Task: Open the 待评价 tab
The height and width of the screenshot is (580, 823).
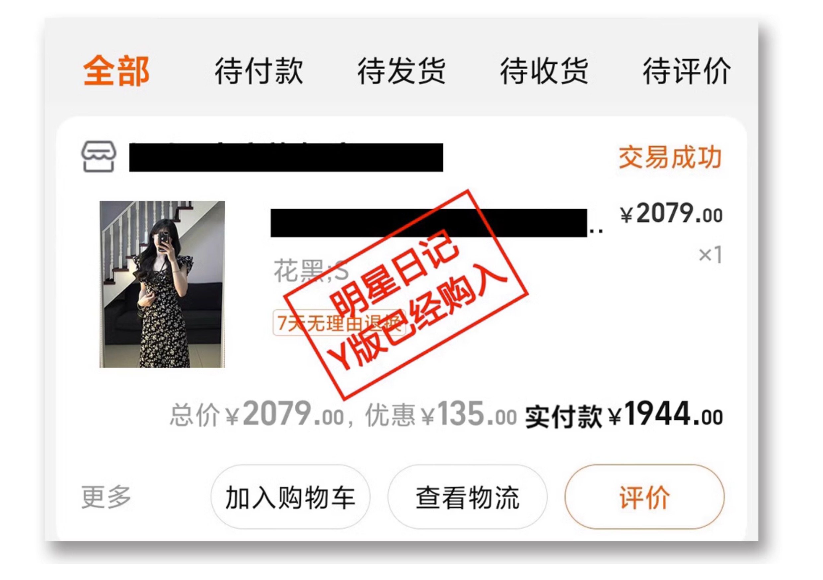Action: [687, 71]
